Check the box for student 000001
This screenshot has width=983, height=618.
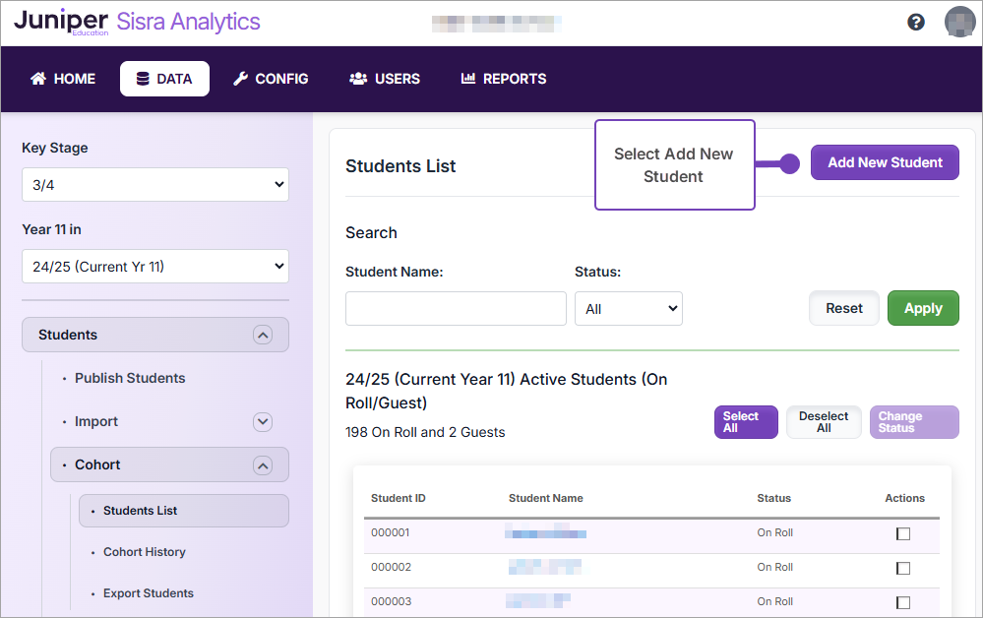(x=902, y=532)
